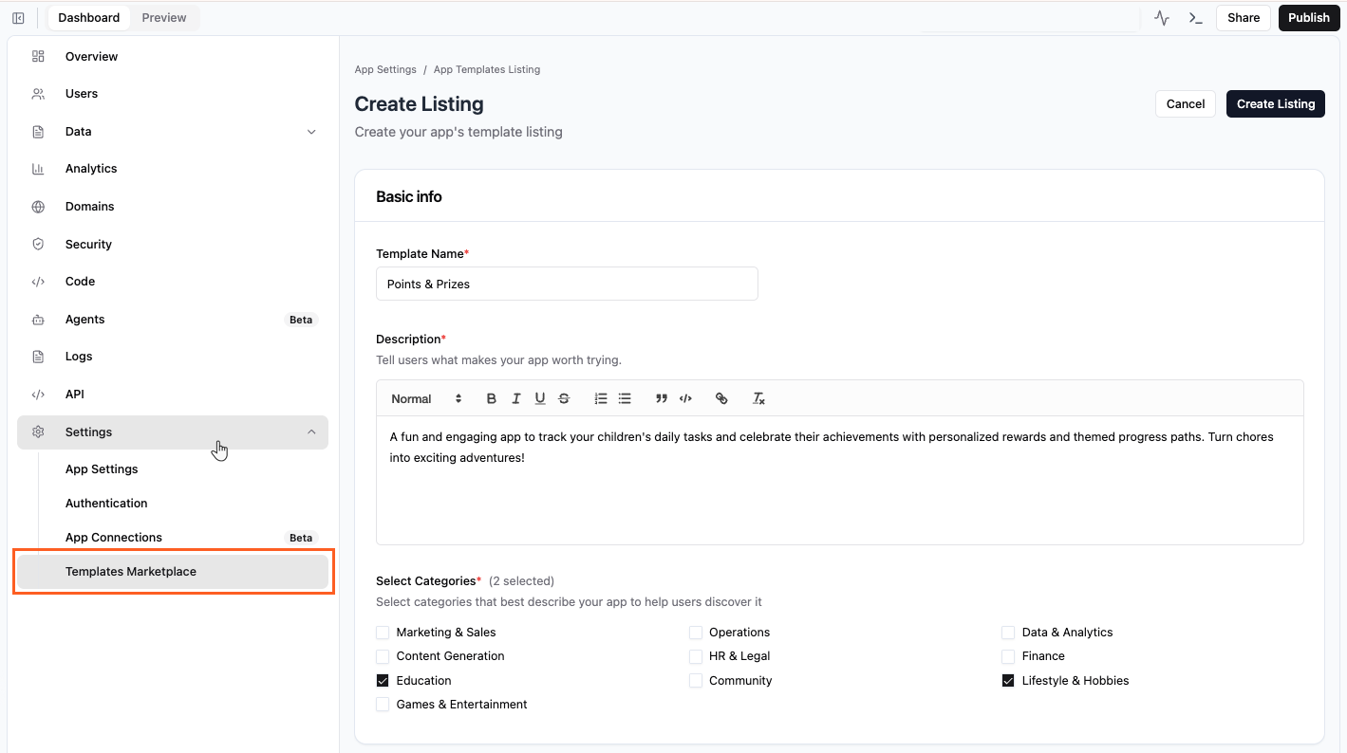
Task: Open Templates Marketplace in the sidebar
Action: coord(131,571)
